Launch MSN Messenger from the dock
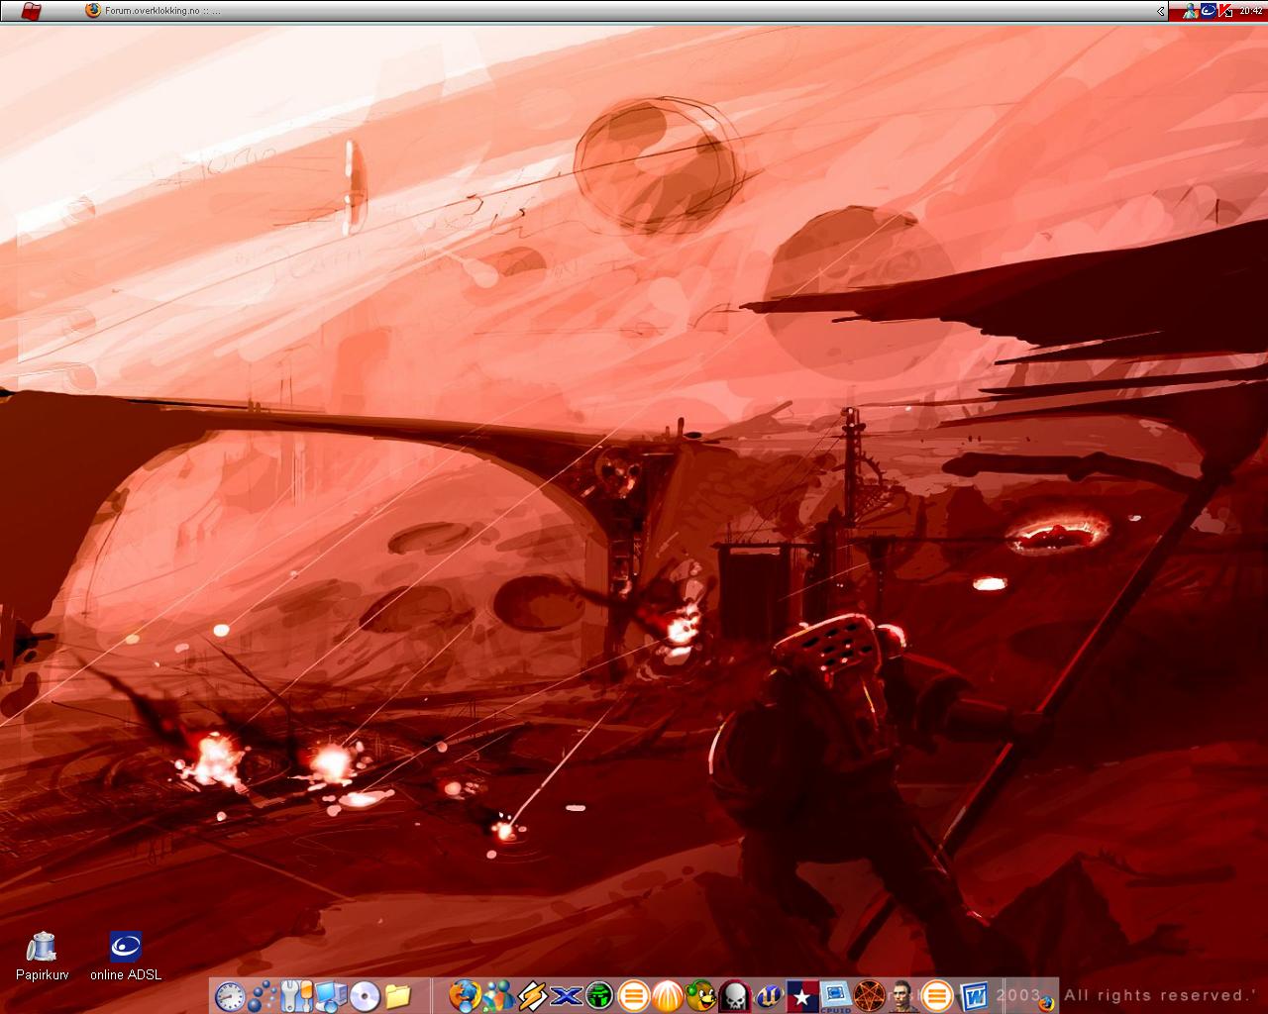 (498, 995)
